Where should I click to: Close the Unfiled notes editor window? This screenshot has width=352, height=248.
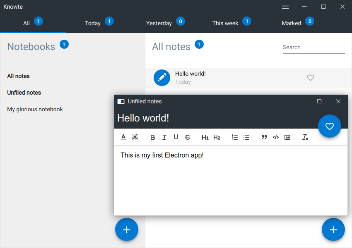point(338,101)
